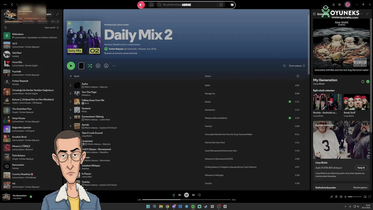Open the Bölümlerin library item
373x210 pixels.
[x=32, y=36]
